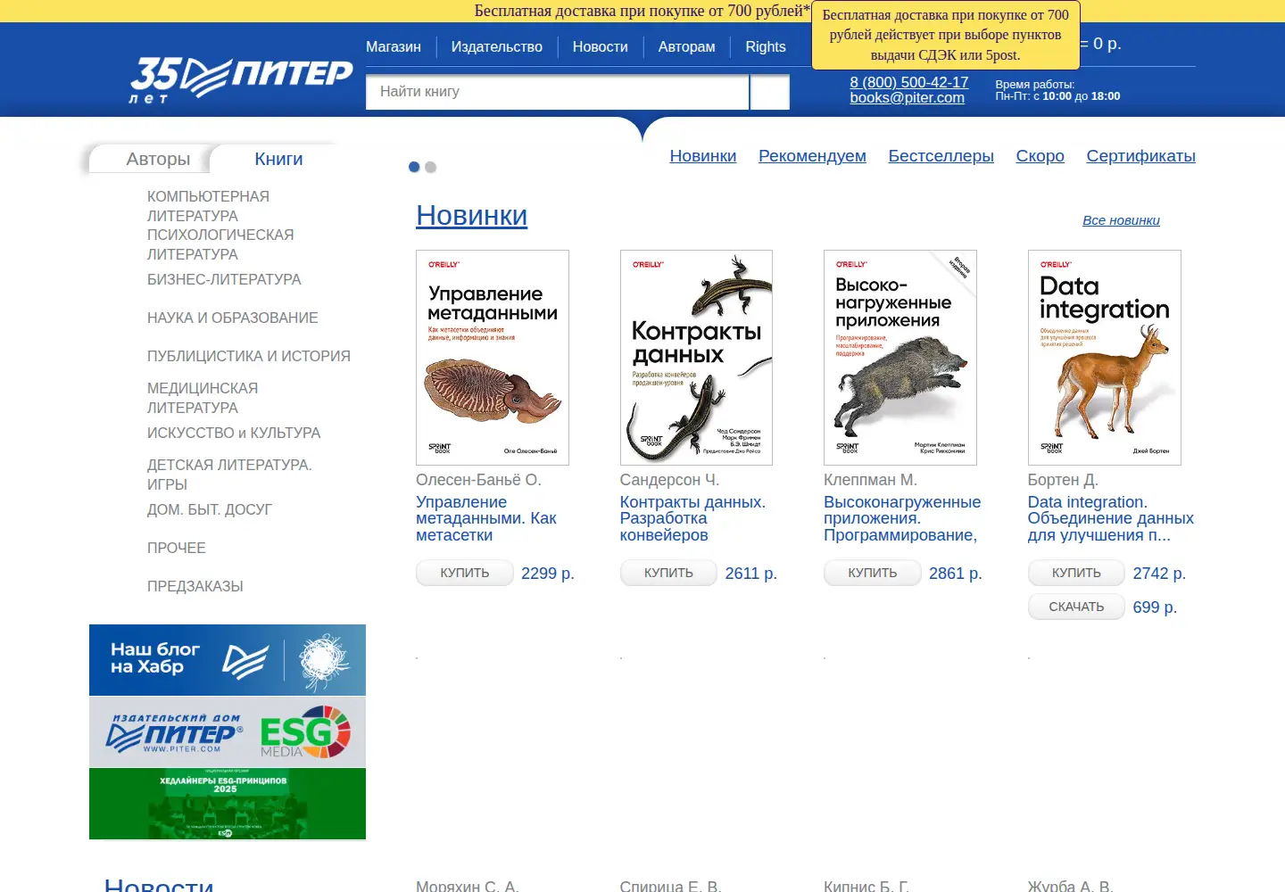Click the Питер 35 лет logo
1285x892 pixels.
click(241, 80)
